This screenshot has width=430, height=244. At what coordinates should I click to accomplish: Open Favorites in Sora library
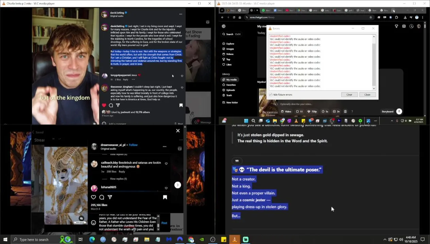tap(229, 85)
